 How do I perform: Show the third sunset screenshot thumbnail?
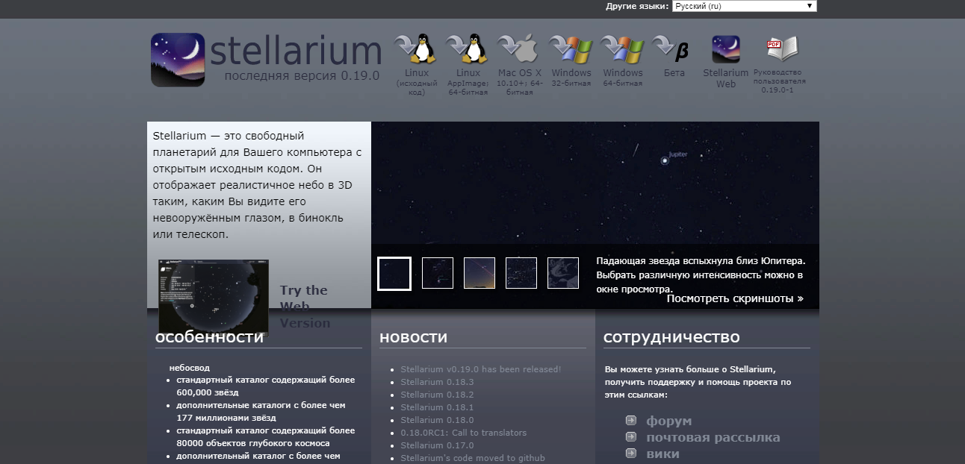(480, 273)
